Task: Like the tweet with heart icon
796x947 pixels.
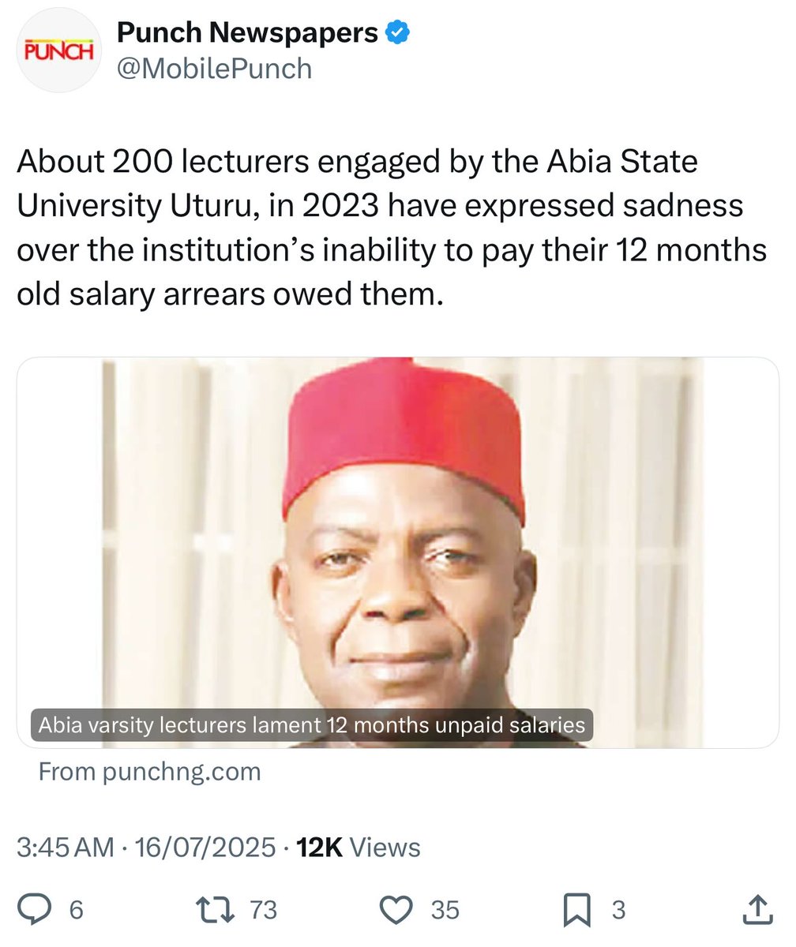Action: pos(398,910)
